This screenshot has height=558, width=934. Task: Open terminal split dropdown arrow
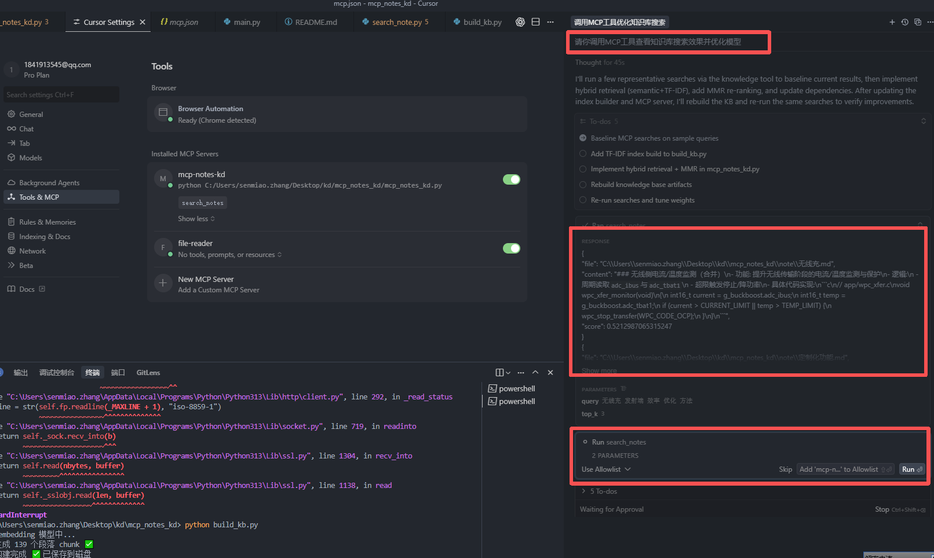(508, 372)
